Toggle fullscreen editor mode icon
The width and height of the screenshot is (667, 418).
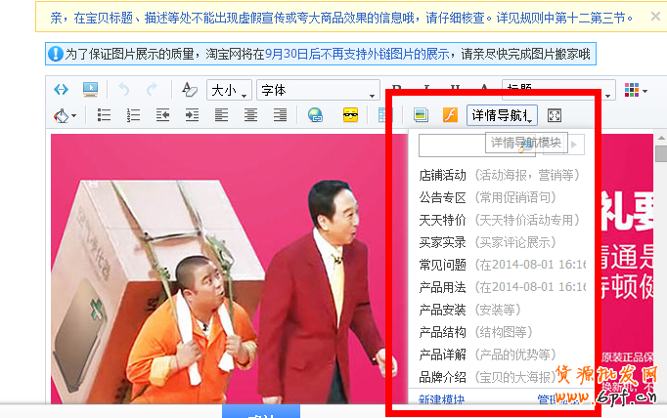pos(555,115)
